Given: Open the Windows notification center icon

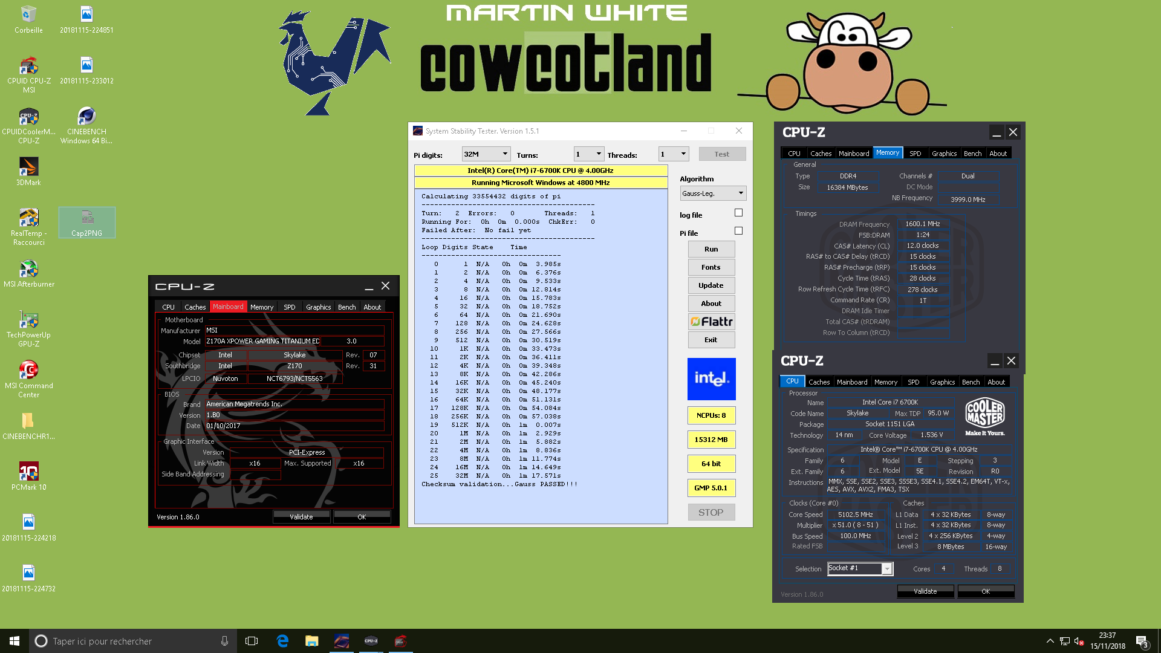Looking at the screenshot, I should (x=1142, y=642).
